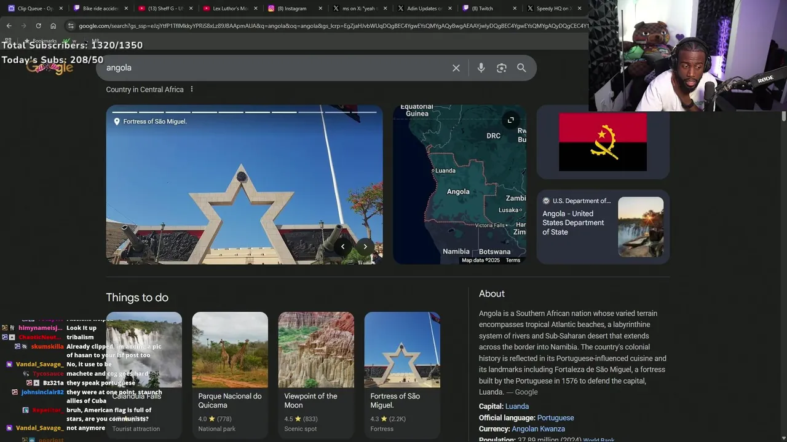This screenshot has height=442, width=787.
Task: Click the map Terms link
Action: coord(513,260)
